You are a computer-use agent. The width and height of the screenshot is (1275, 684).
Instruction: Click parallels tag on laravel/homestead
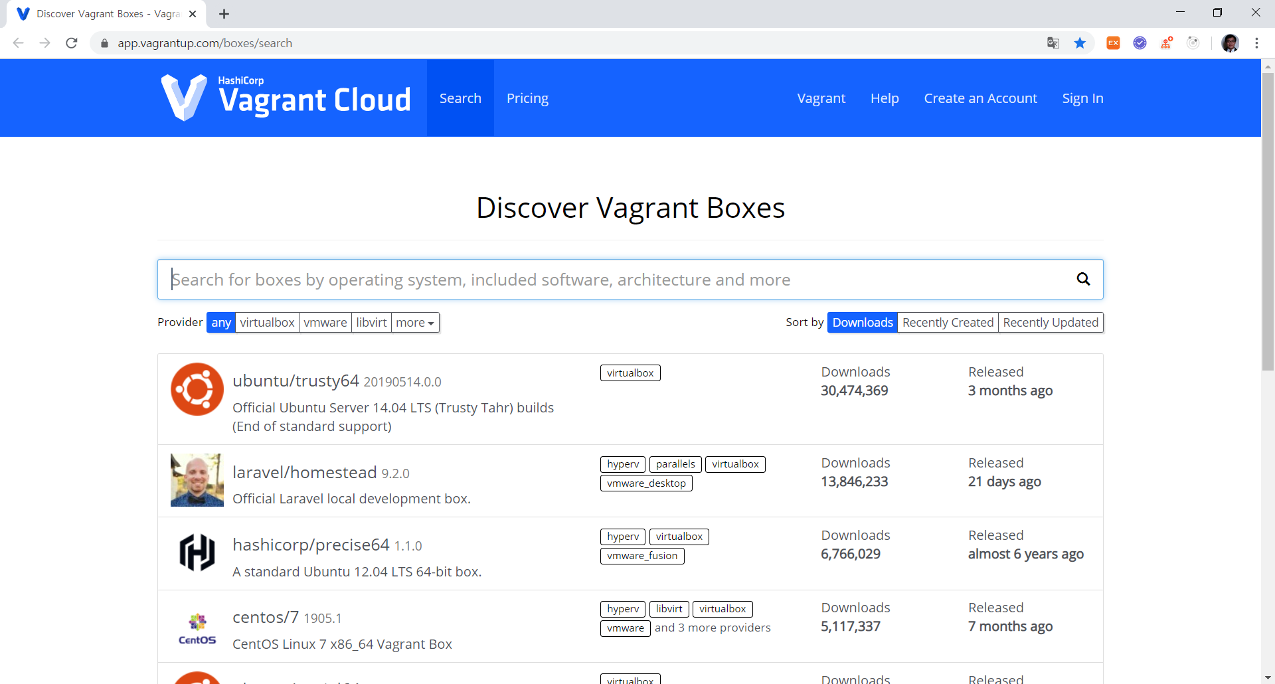point(675,464)
